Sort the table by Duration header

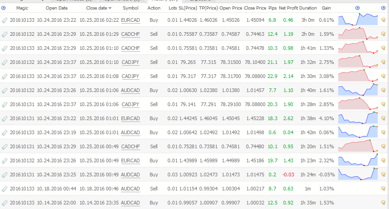tap(308, 8)
